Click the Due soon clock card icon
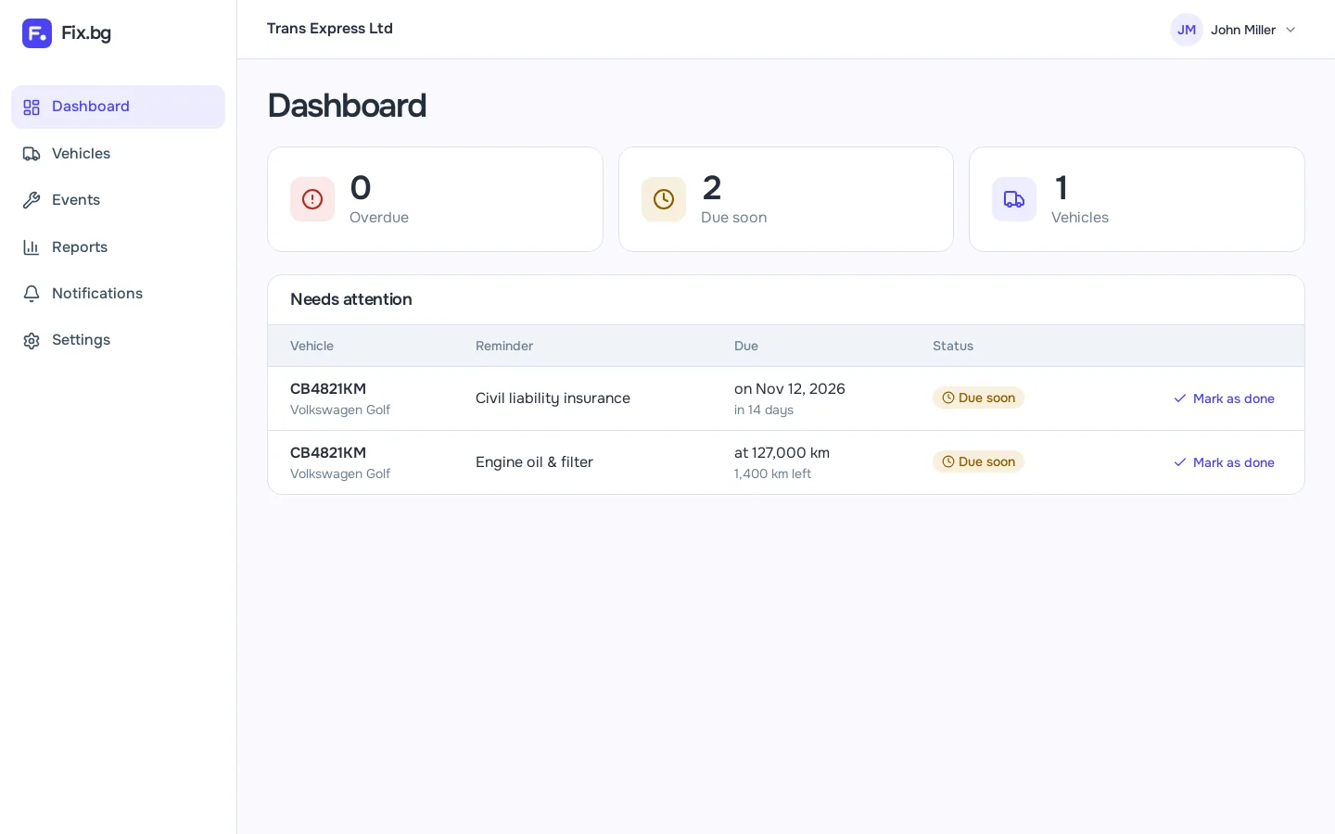1335x834 pixels. [x=664, y=199]
